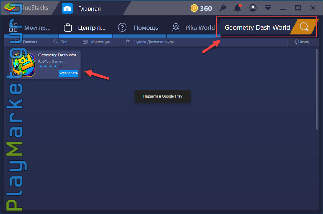
Task: Close the BlueStacks window
Action: click(313, 8)
